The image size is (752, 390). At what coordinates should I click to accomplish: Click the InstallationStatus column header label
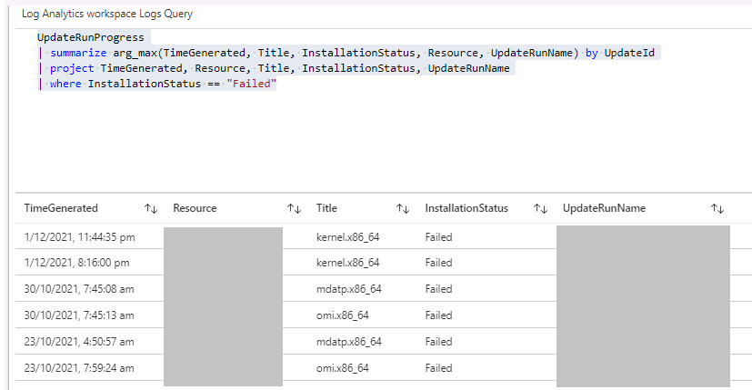point(466,208)
